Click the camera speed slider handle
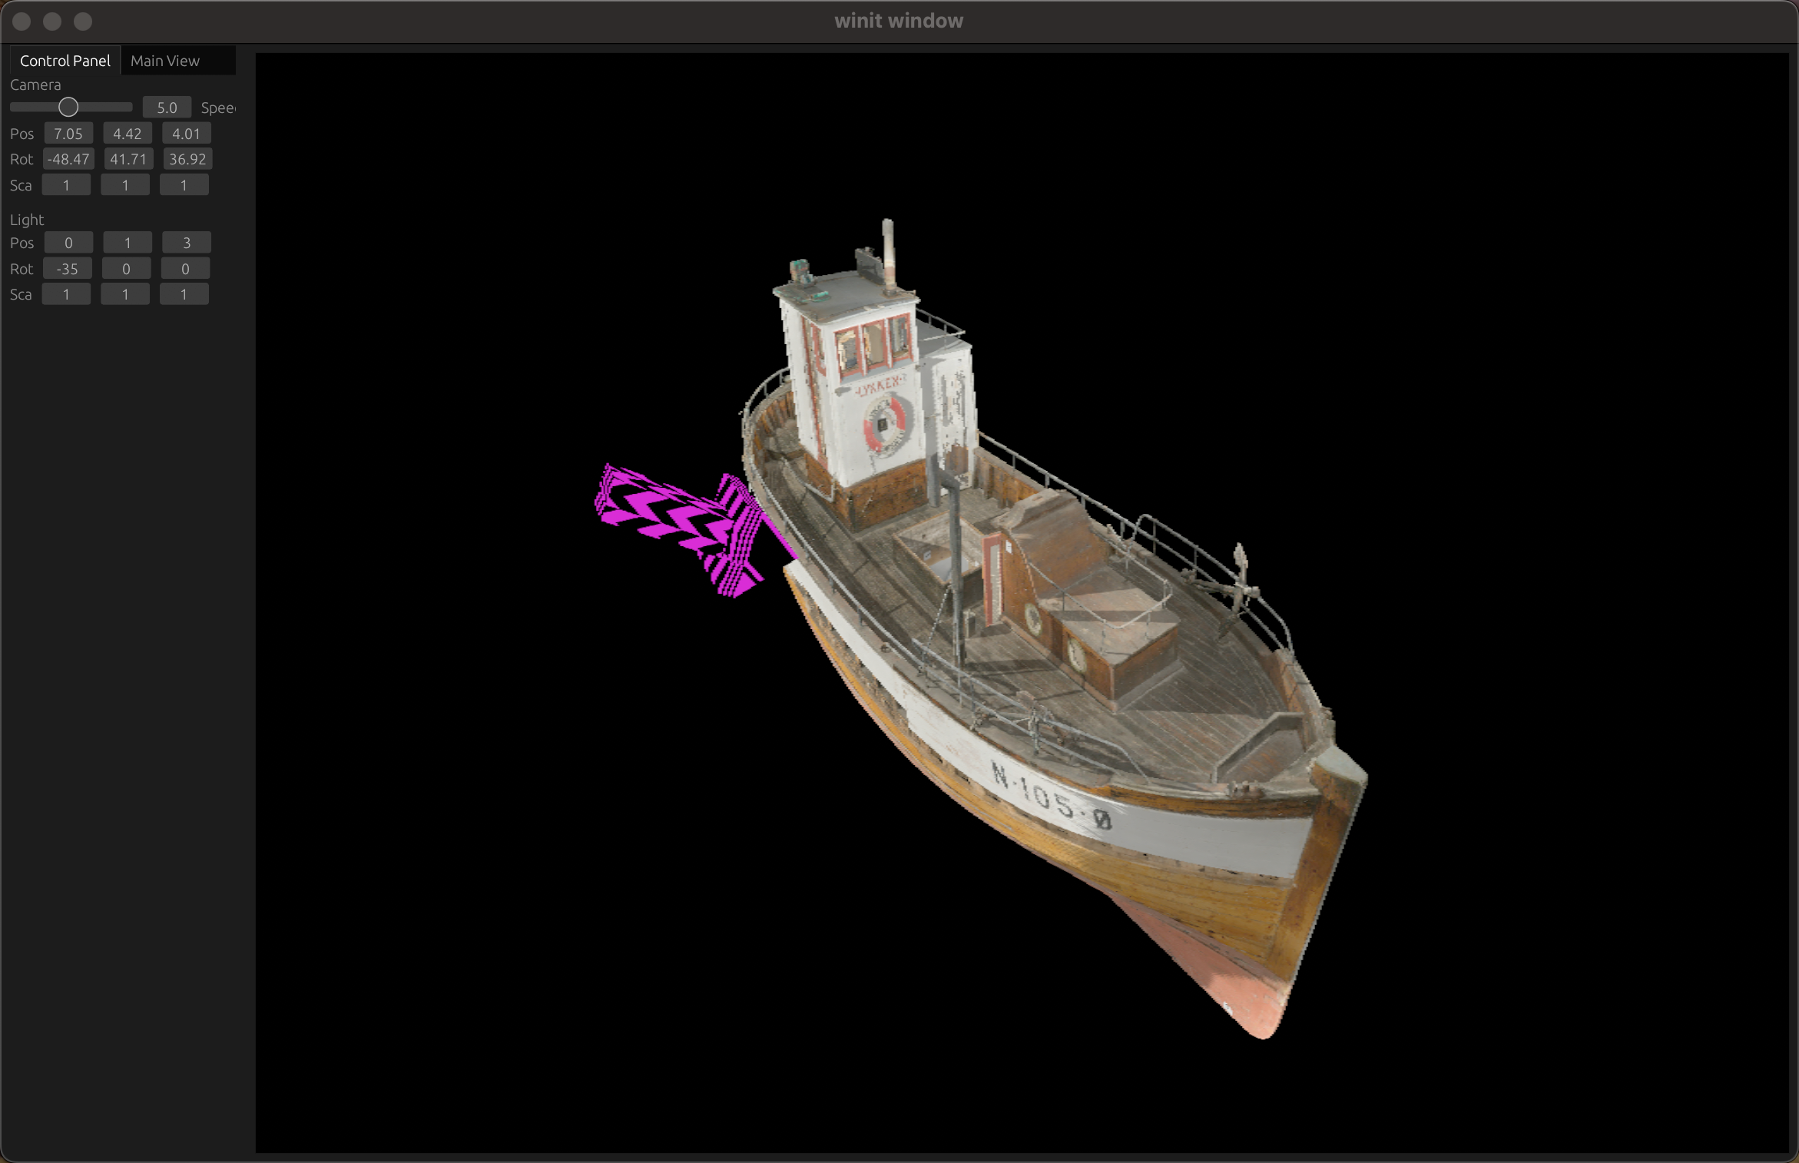 tap(68, 108)
